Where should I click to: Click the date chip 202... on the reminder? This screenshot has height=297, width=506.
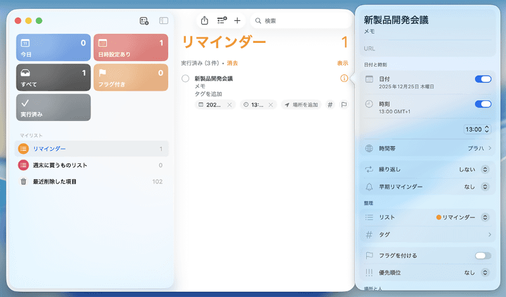tap(210, 105)
